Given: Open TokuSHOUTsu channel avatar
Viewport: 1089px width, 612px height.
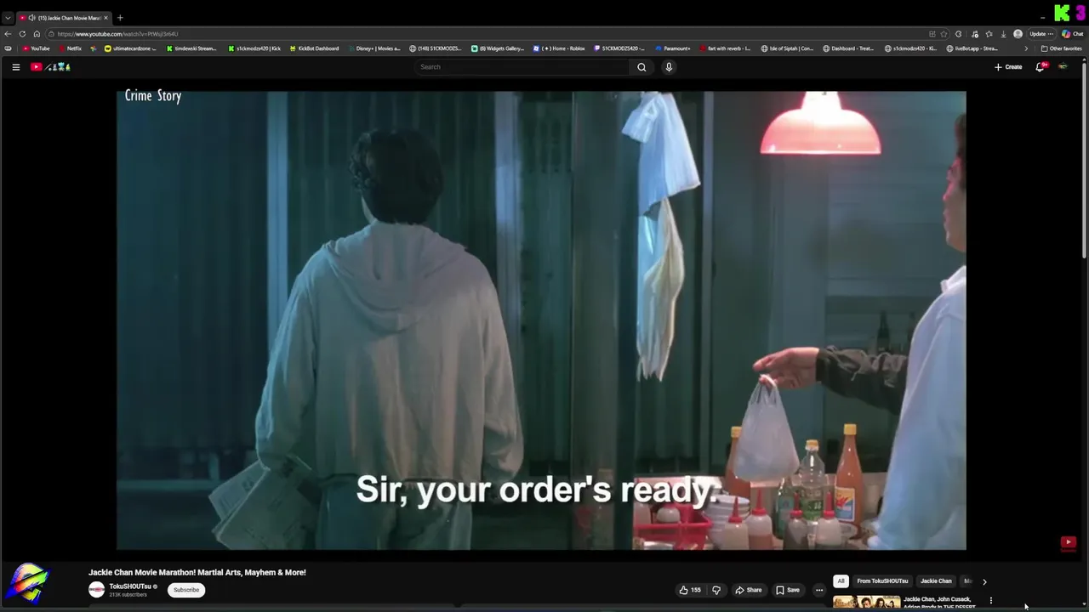Looking at the screenshot, I should coord(97,590).
